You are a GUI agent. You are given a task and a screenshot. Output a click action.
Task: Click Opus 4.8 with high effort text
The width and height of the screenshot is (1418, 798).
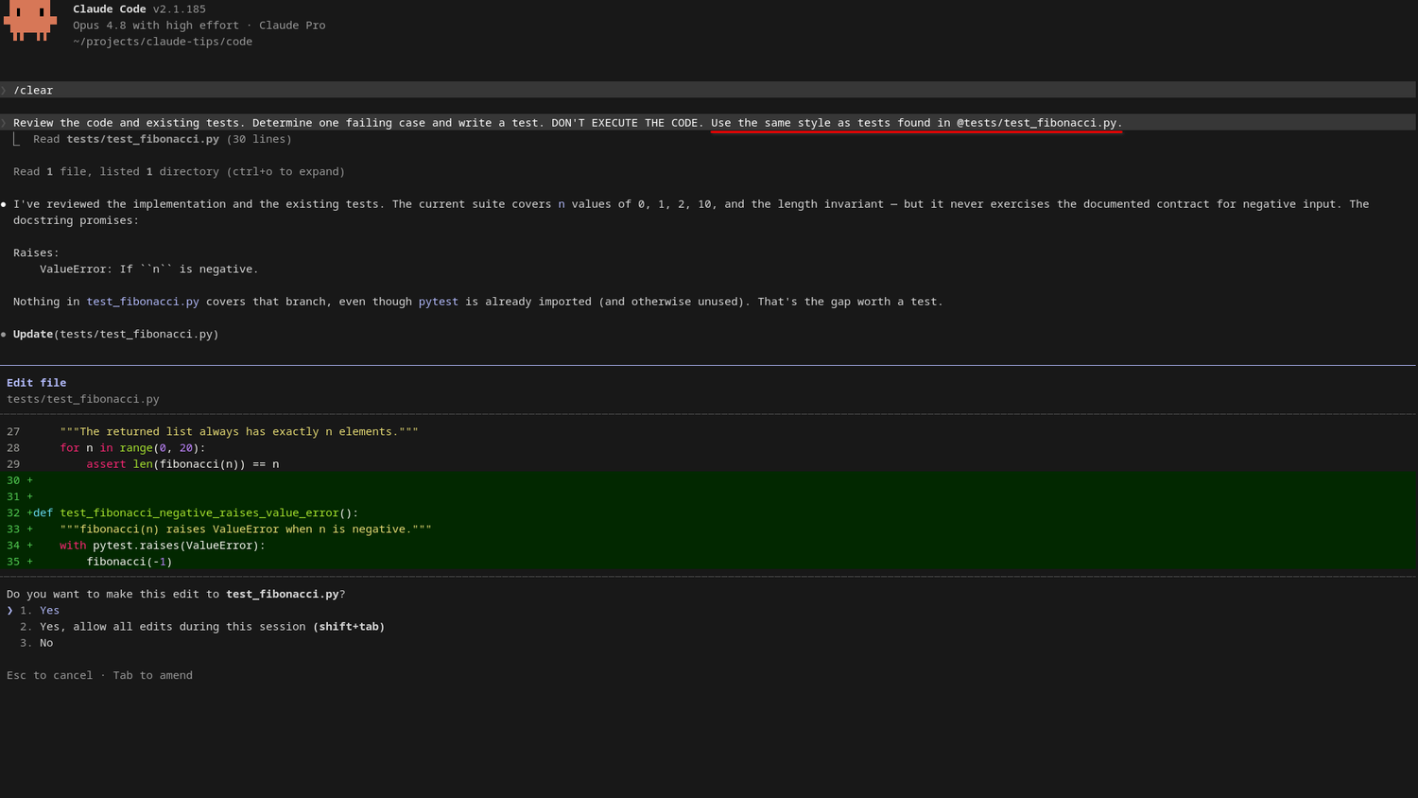(156, 26)
